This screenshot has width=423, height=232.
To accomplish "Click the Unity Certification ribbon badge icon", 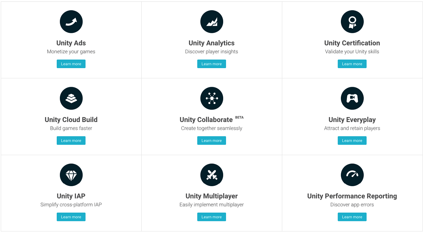I will click(352, 22).
